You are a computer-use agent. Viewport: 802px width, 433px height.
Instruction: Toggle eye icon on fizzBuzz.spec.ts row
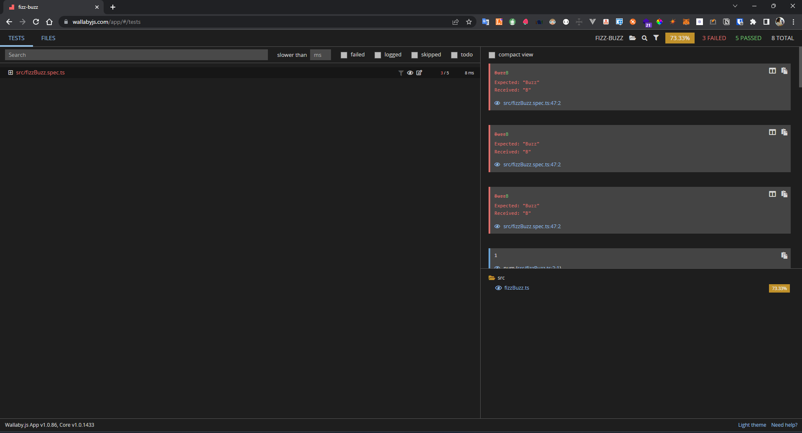[x=410, y=73]
